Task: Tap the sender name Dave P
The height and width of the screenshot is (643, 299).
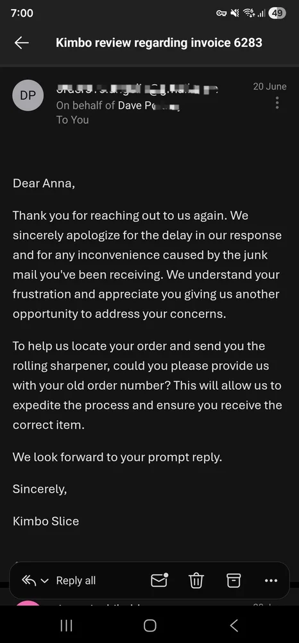Action: point(149,105)
